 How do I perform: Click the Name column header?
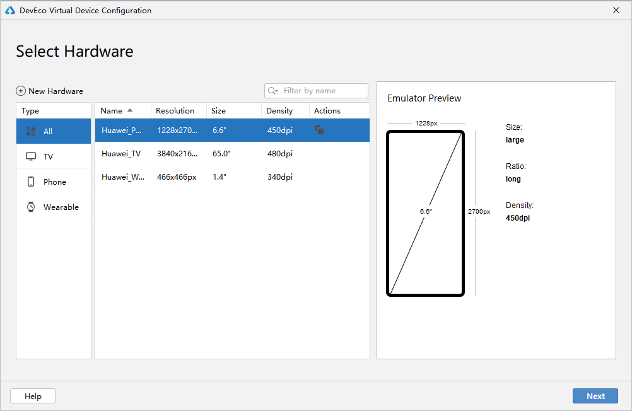click(122, 110)
